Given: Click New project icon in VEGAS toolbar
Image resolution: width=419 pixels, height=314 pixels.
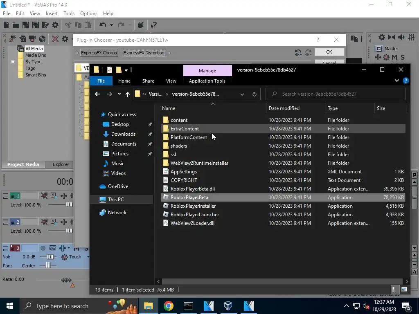Looking at the screenshot, I should [x=6, y=25].
